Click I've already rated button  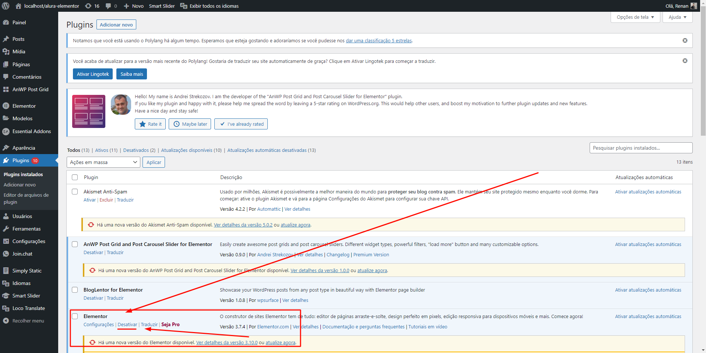point(241,124)
